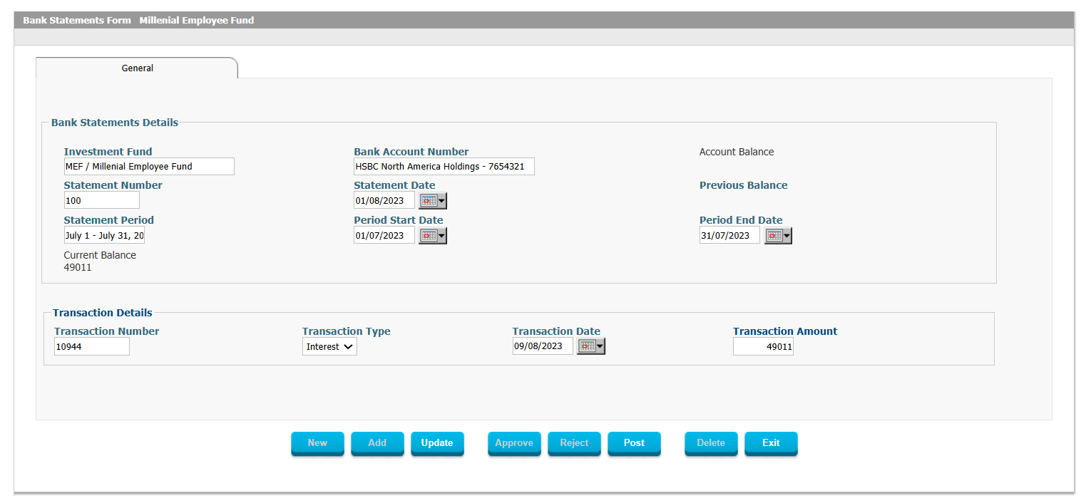This screenshot has width=1086, height=503.
Task: Click the Bank Statements Form title text
Action: pos(77,21)
